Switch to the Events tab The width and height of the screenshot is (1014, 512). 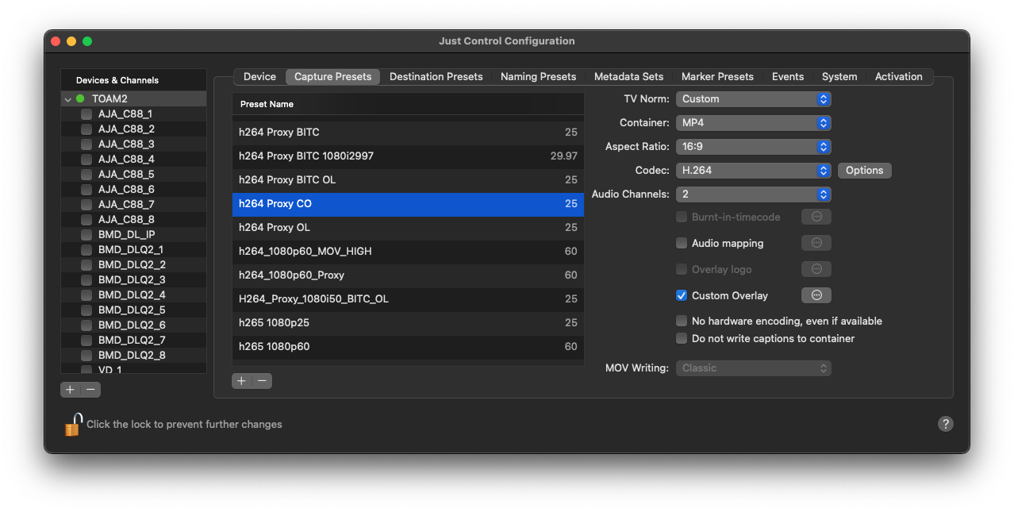pyautogui.click(x=788, y=77)
